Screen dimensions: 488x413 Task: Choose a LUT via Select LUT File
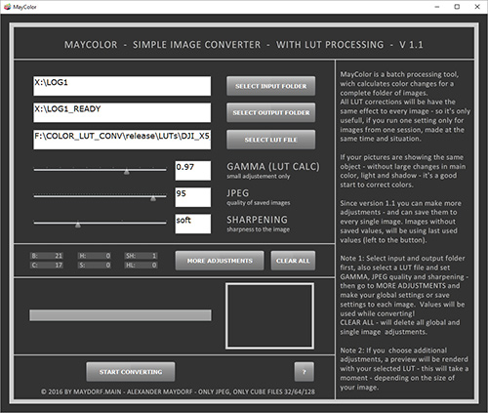point(270,140)
